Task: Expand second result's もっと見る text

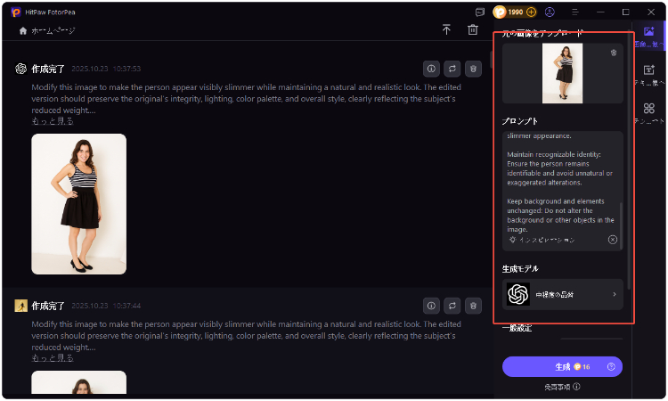Action: 53,357
